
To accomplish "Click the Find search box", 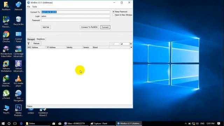I will pos(114,44).
